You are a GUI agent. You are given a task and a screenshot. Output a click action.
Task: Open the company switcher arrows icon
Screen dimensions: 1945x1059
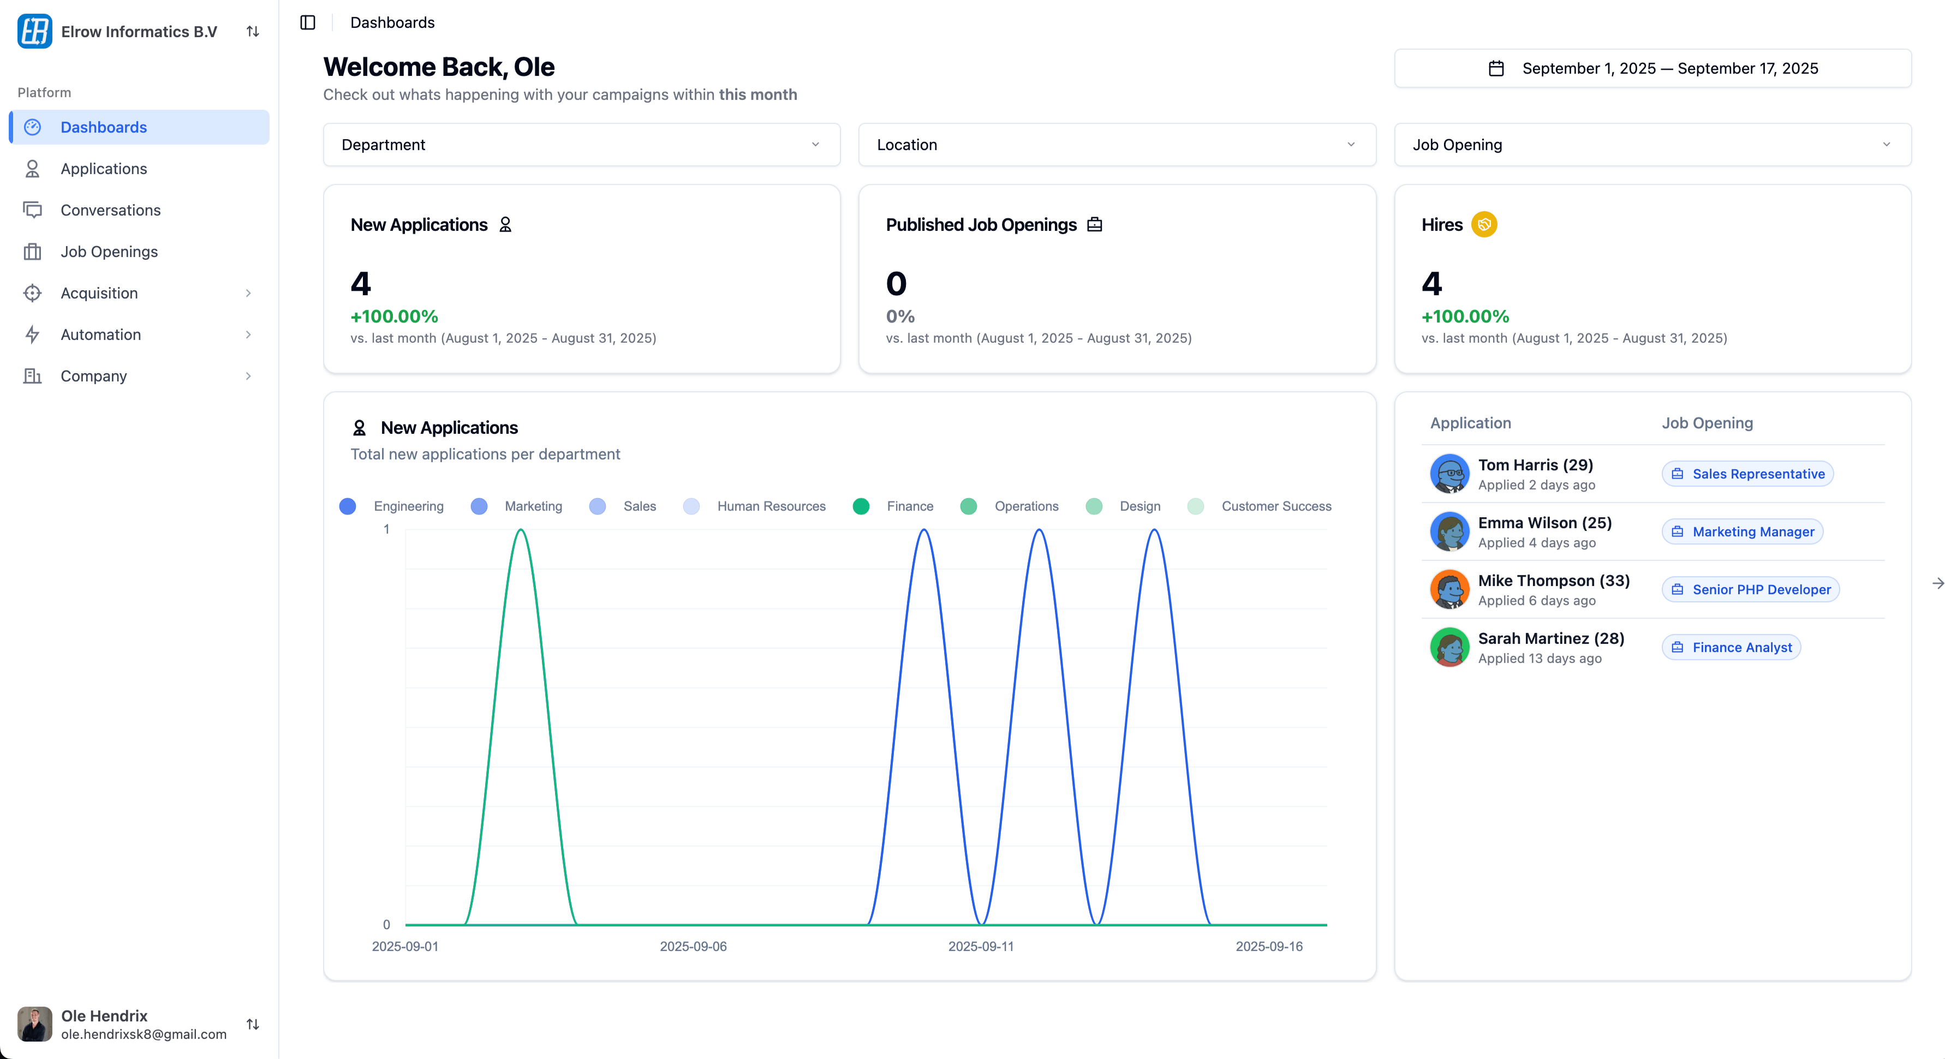[x=253, y=32]
